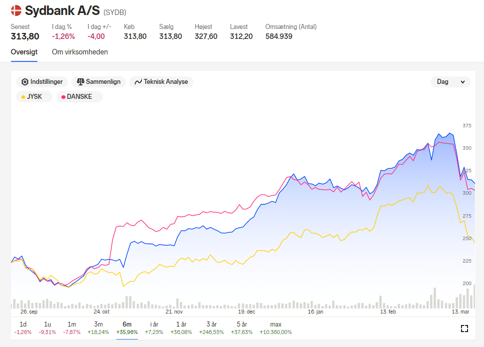
Task: Switch to the Oversigt tab
Action: pos(24,52)
